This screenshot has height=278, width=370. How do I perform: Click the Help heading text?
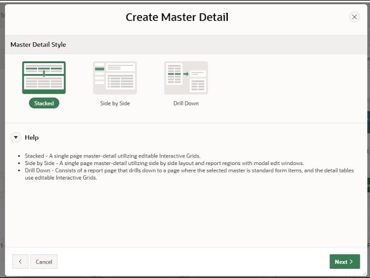[x=32, y=137]
